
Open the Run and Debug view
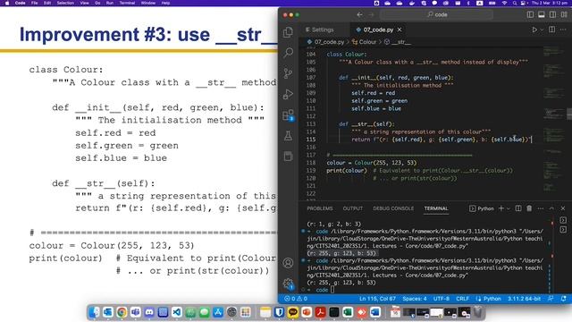tap(288, 94)
